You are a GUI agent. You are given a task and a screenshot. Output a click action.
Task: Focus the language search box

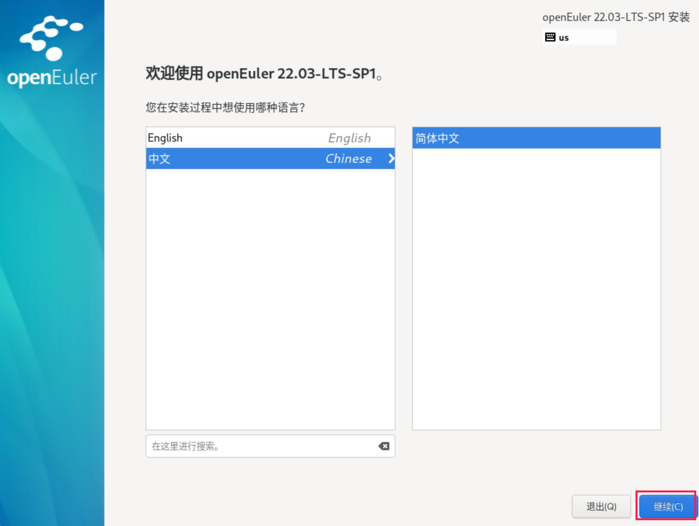261,446
